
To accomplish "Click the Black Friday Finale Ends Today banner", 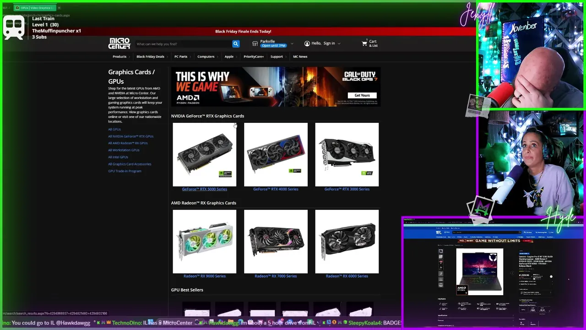I will point(243,31).
